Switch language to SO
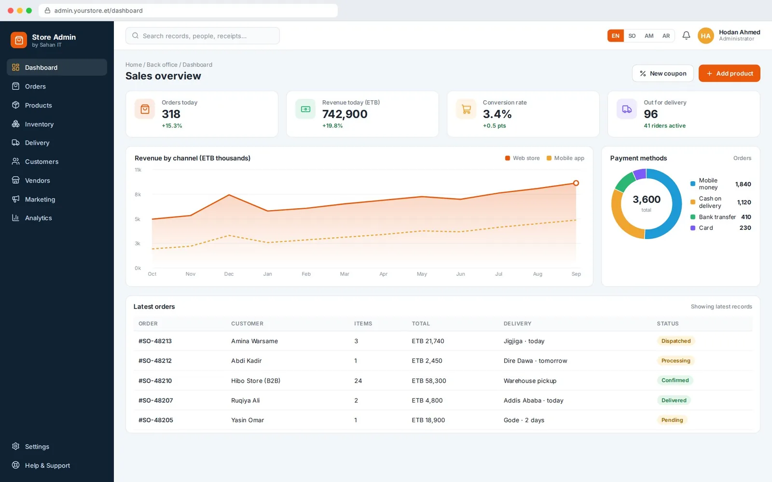 click(632, 36)
